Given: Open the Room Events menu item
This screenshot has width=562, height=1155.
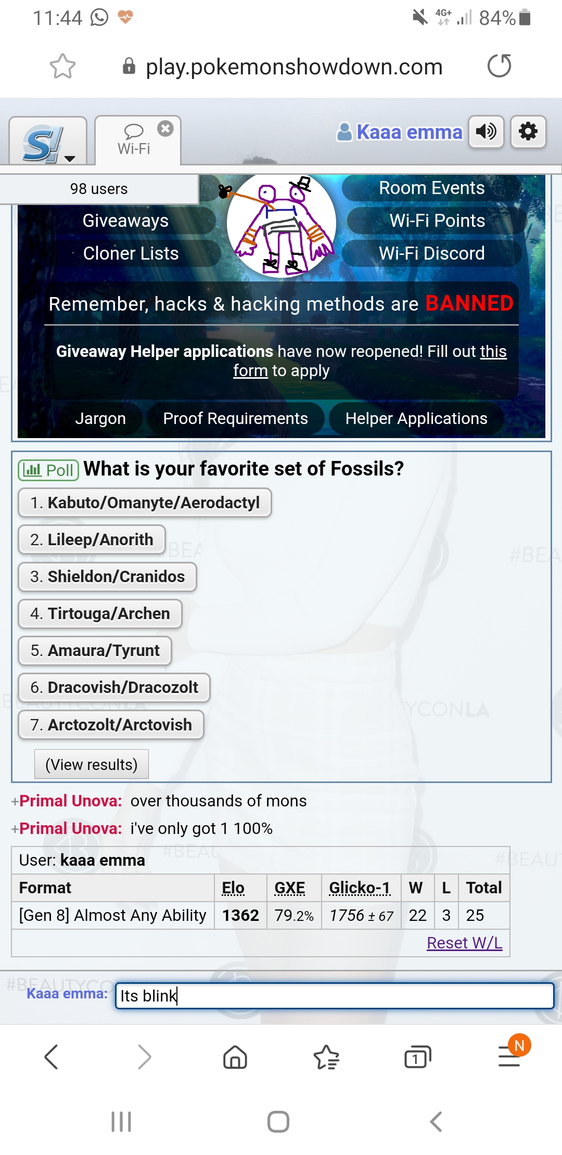Looking at the screenshot, I should pyautogui.click(x=432, y=188).
